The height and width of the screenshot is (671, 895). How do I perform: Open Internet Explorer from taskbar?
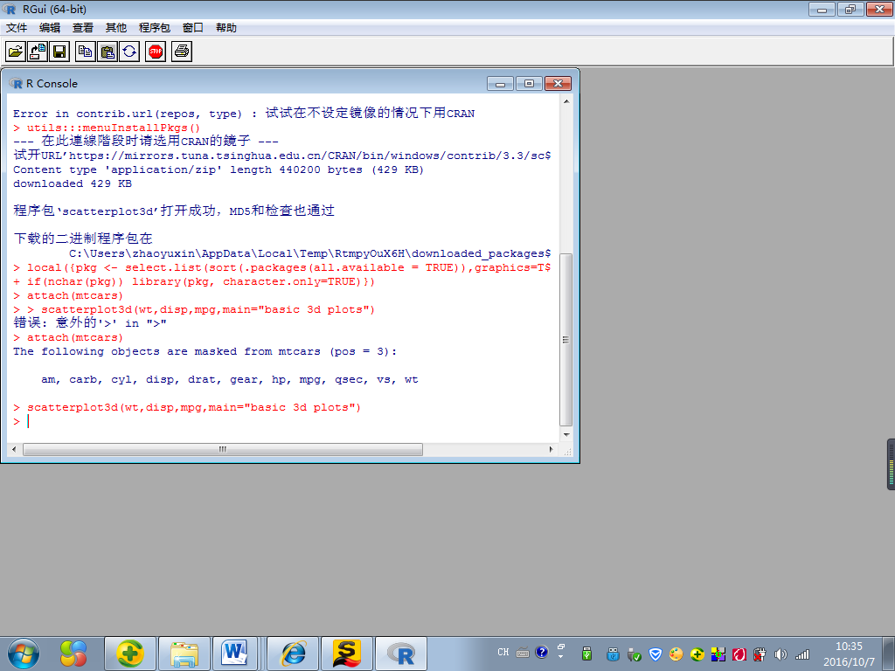[293, 654]
